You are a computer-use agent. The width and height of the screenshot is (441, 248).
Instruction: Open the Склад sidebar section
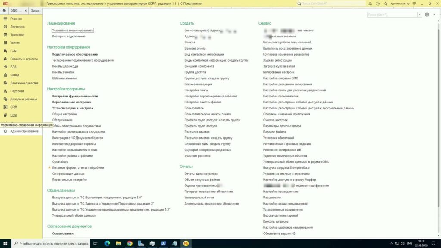coord(15,75)
